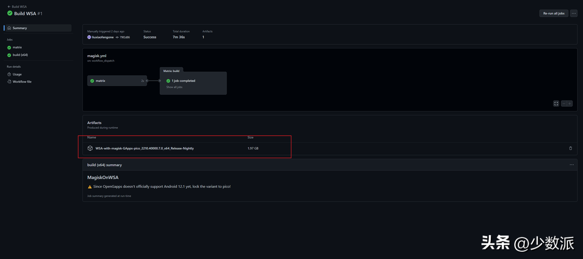
Task: Zoom out the workflow graph
Action: click(x=564, y=103)
